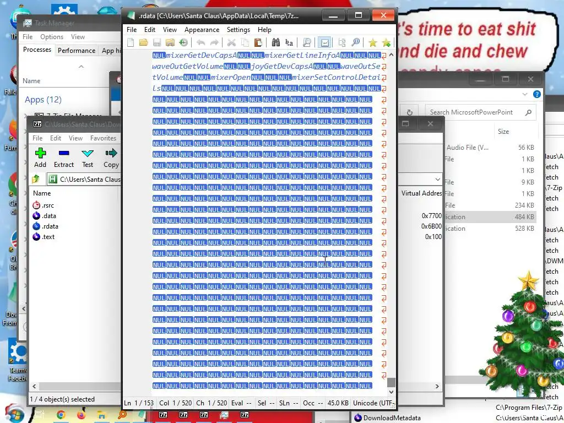Go up one folder in 7-Zip
Screen dimensions: 564x423
36,179
